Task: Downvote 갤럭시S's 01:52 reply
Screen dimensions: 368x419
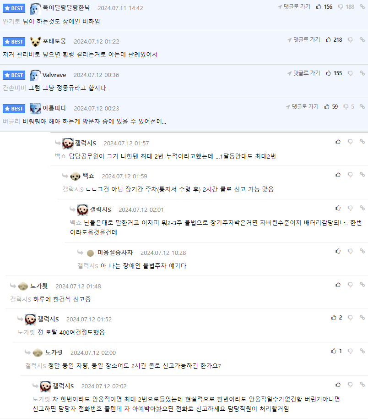Action: 350,318
